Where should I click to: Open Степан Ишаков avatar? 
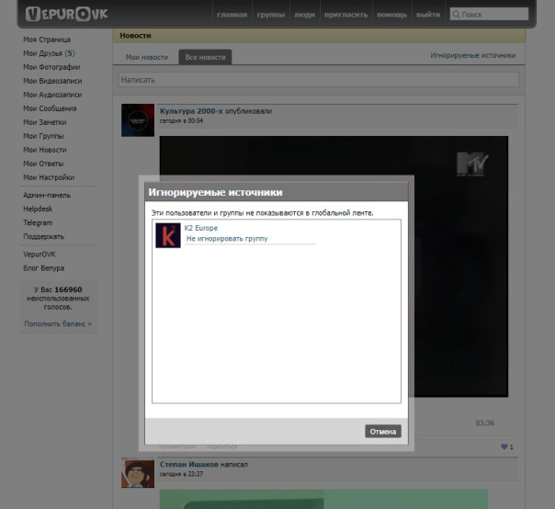(x=138, y=473)
